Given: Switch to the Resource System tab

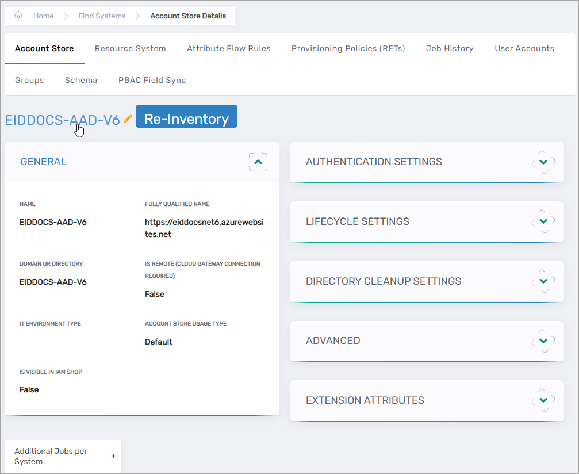Looking at the screenshot, I should 130,49.
